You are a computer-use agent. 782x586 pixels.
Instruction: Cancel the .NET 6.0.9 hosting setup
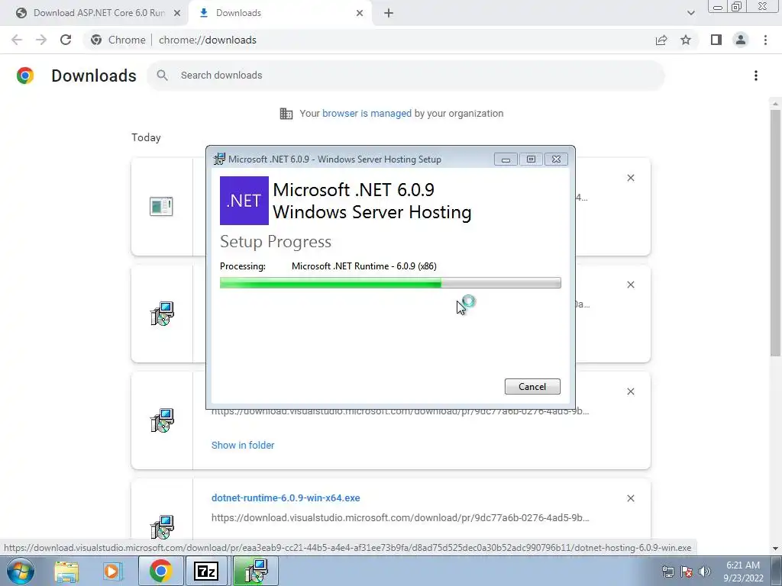[532, 387]
